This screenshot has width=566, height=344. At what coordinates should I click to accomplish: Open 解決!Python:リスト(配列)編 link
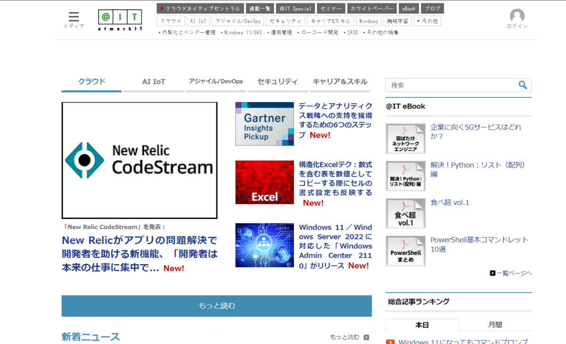478,170
